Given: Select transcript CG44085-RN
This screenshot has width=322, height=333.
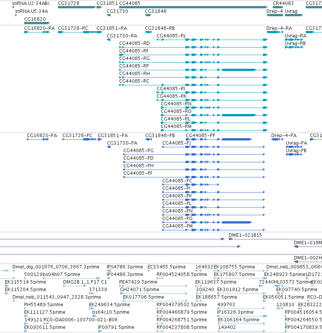Looking at the screenshot, I should coord(214,108).
